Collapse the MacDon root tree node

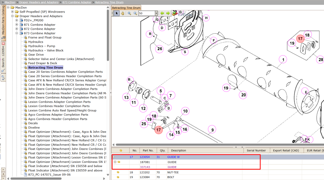[x=8, y=7]
